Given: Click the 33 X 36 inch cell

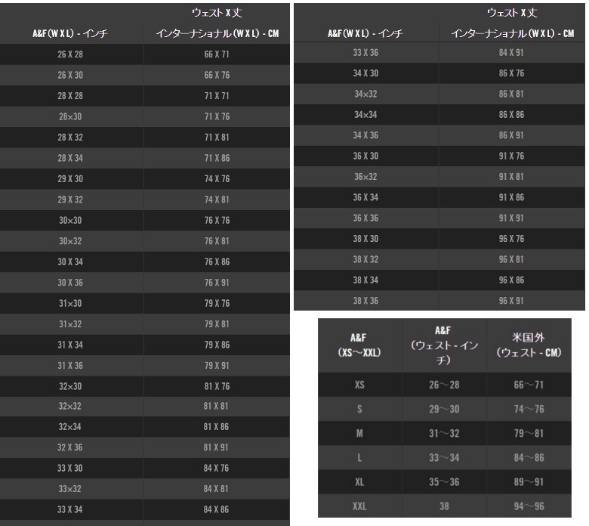Looking at the screenshot, I should [x=365, y=53].
